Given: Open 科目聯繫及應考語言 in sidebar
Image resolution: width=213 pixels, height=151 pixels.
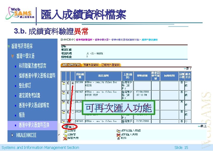Looking at the screenshot, I should pos(33,66).
